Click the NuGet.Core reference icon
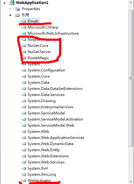Viewport: 134px width, 184px height. tap(24, 46)
